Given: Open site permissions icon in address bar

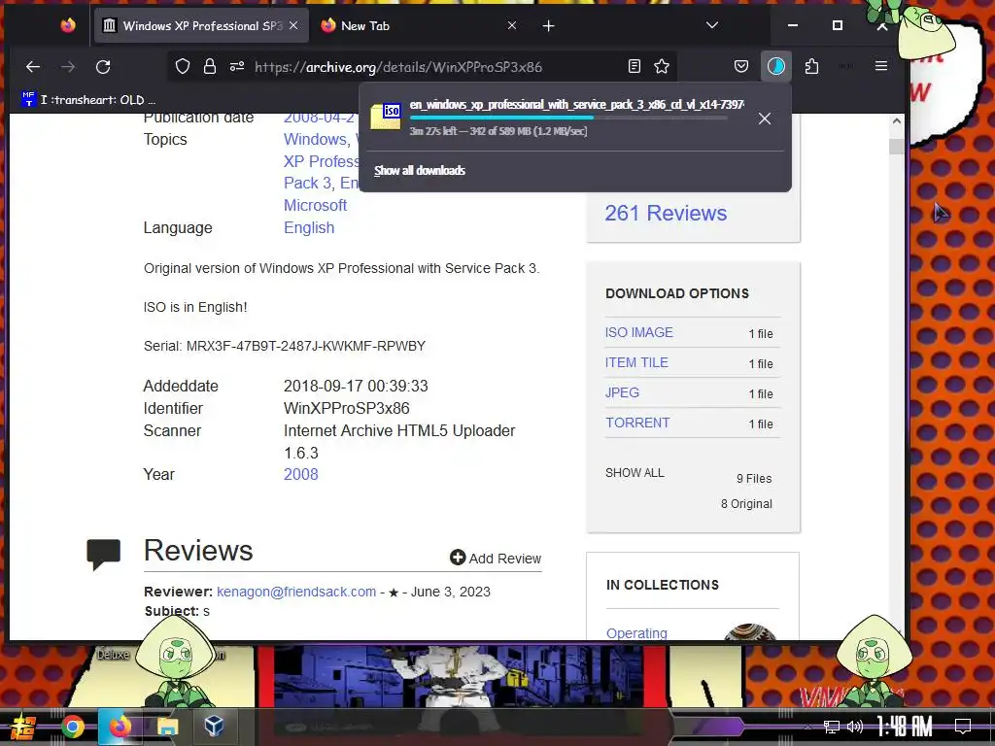Looking at the screenshot, I should (237, 67).
